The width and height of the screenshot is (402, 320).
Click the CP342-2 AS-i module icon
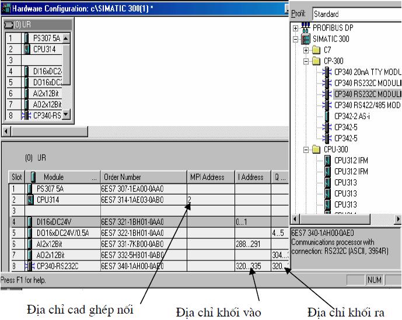tap(327, 116)
